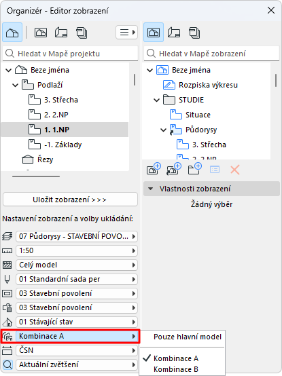Open dimension standard 'ČSN' dropdown

tap(77, 350)
